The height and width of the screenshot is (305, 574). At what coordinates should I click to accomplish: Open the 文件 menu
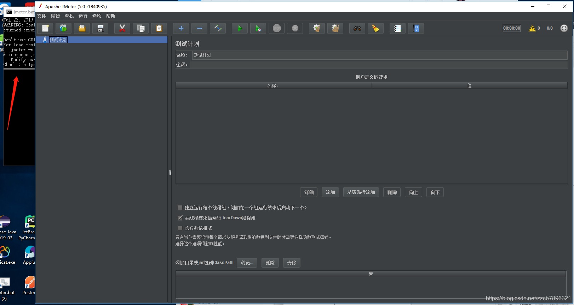click(x=42, y=16)
